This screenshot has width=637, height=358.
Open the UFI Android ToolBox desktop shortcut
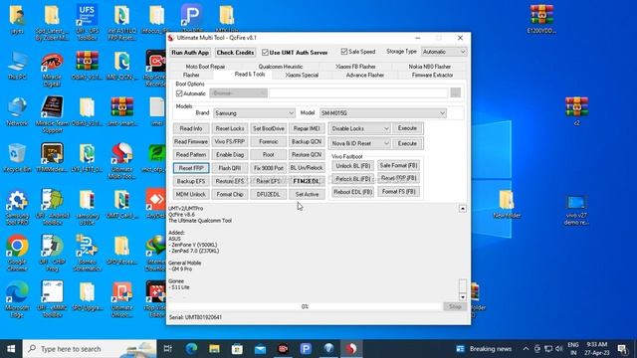(x=52, y=208)
